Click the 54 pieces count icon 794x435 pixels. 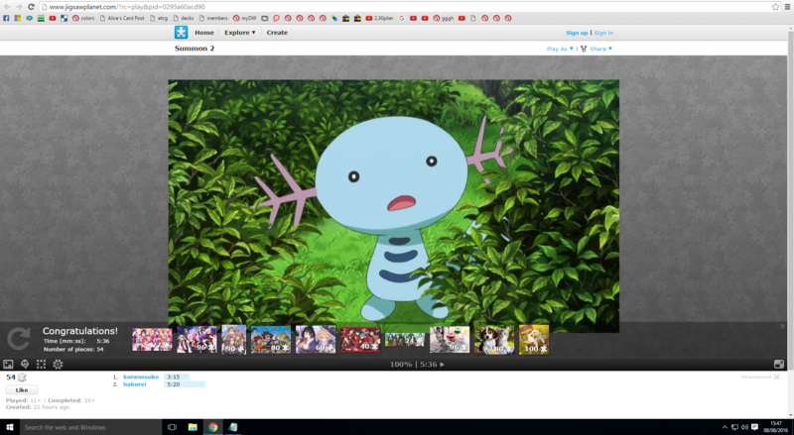(22, 378)
